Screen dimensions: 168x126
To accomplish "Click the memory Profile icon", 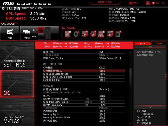I will click(26, 33).
